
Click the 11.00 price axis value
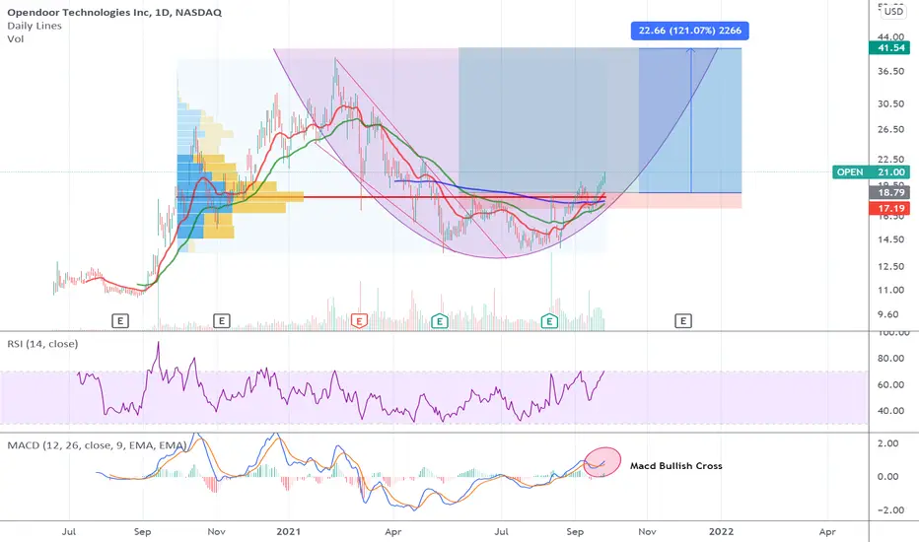890,290
